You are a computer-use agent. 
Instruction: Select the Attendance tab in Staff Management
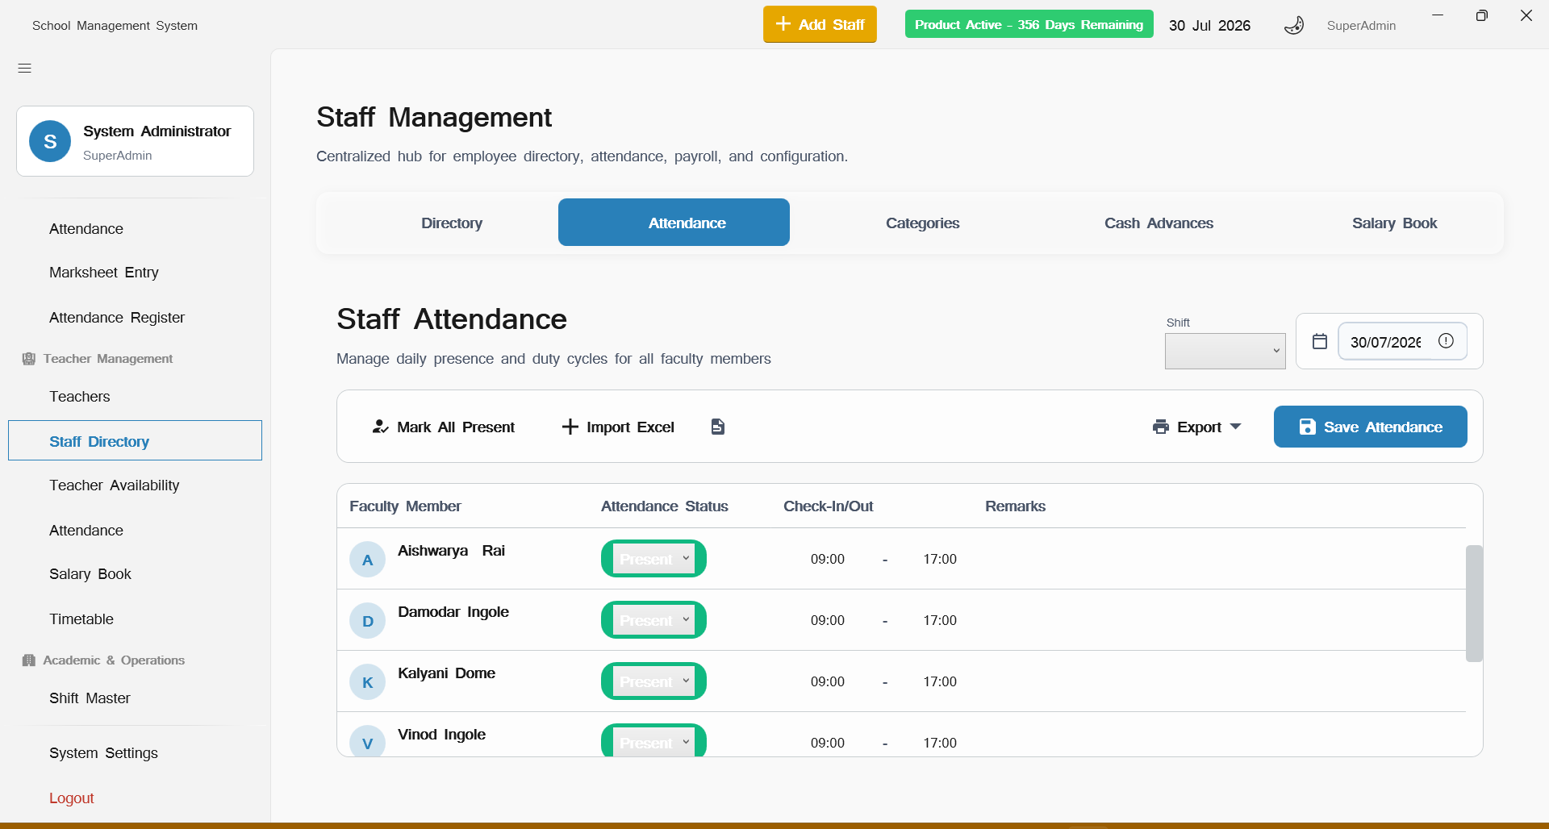[674, 223]
